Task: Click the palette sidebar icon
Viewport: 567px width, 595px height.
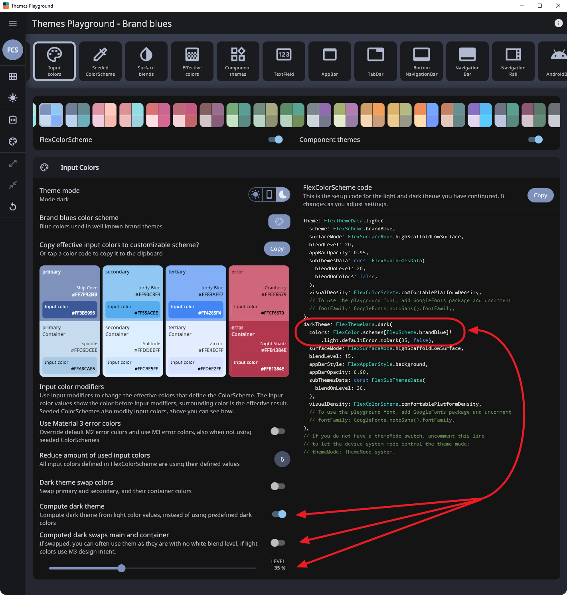Action: [13, 141]
